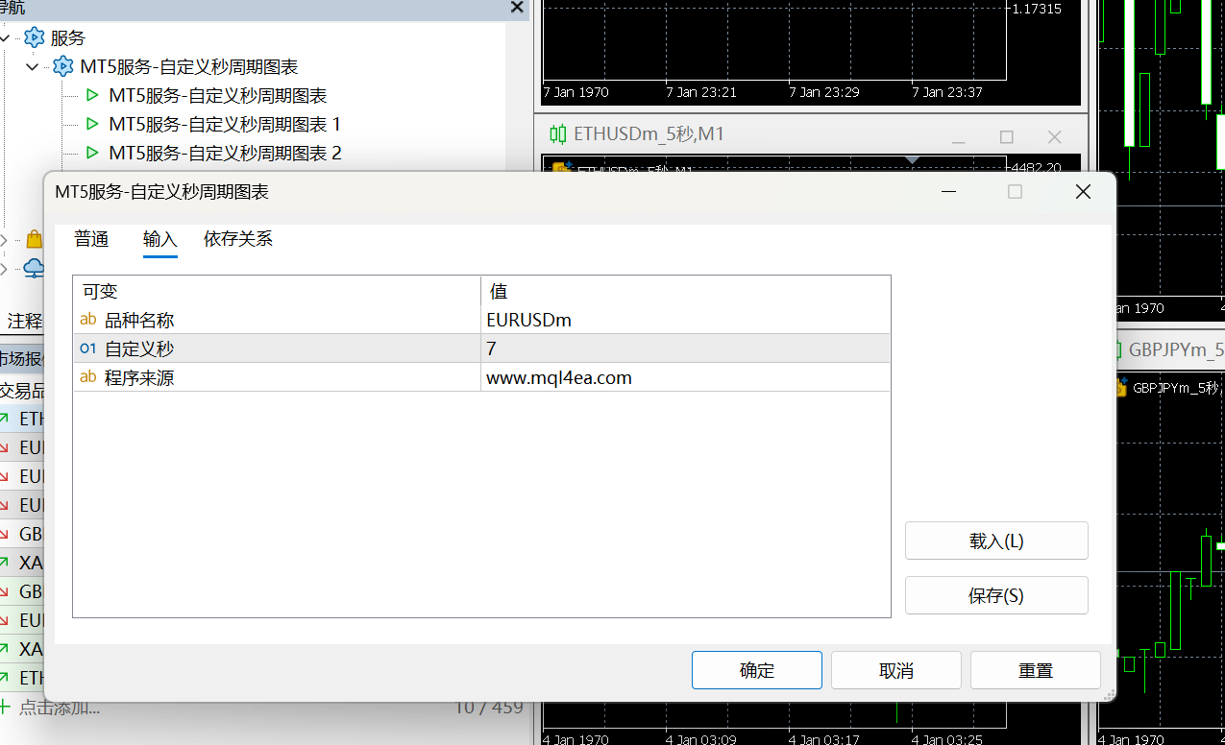The image size is (1225, 745).
Task: Click the ETHUSDm_5秒 chart window candlestick icon
Action: (558, 134)
